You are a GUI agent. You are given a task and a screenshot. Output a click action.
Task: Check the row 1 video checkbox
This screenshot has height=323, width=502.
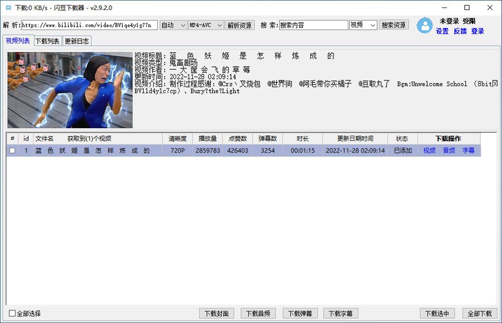pos(13,151)
